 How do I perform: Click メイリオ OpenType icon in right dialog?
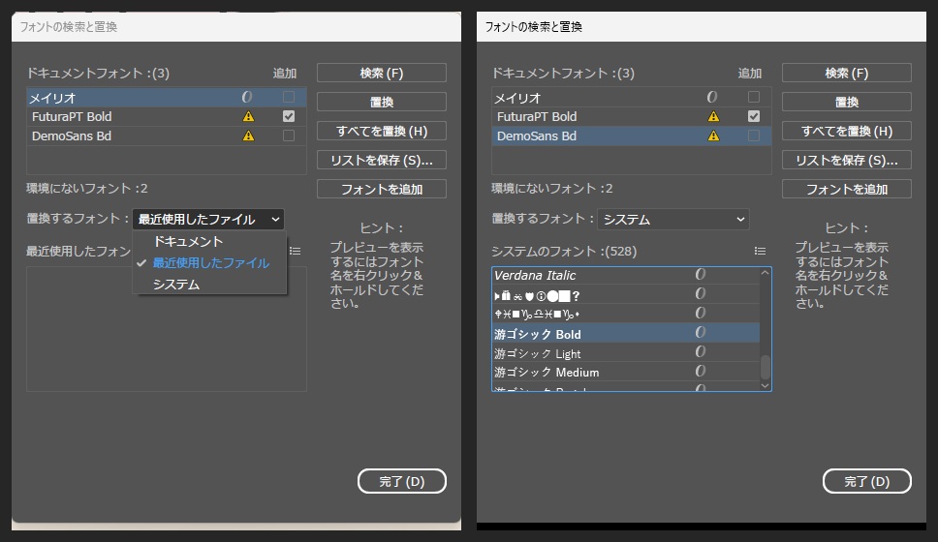point(712,97)
